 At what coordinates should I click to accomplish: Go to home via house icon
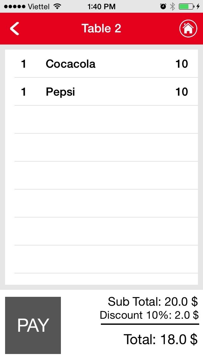point(188,29)
